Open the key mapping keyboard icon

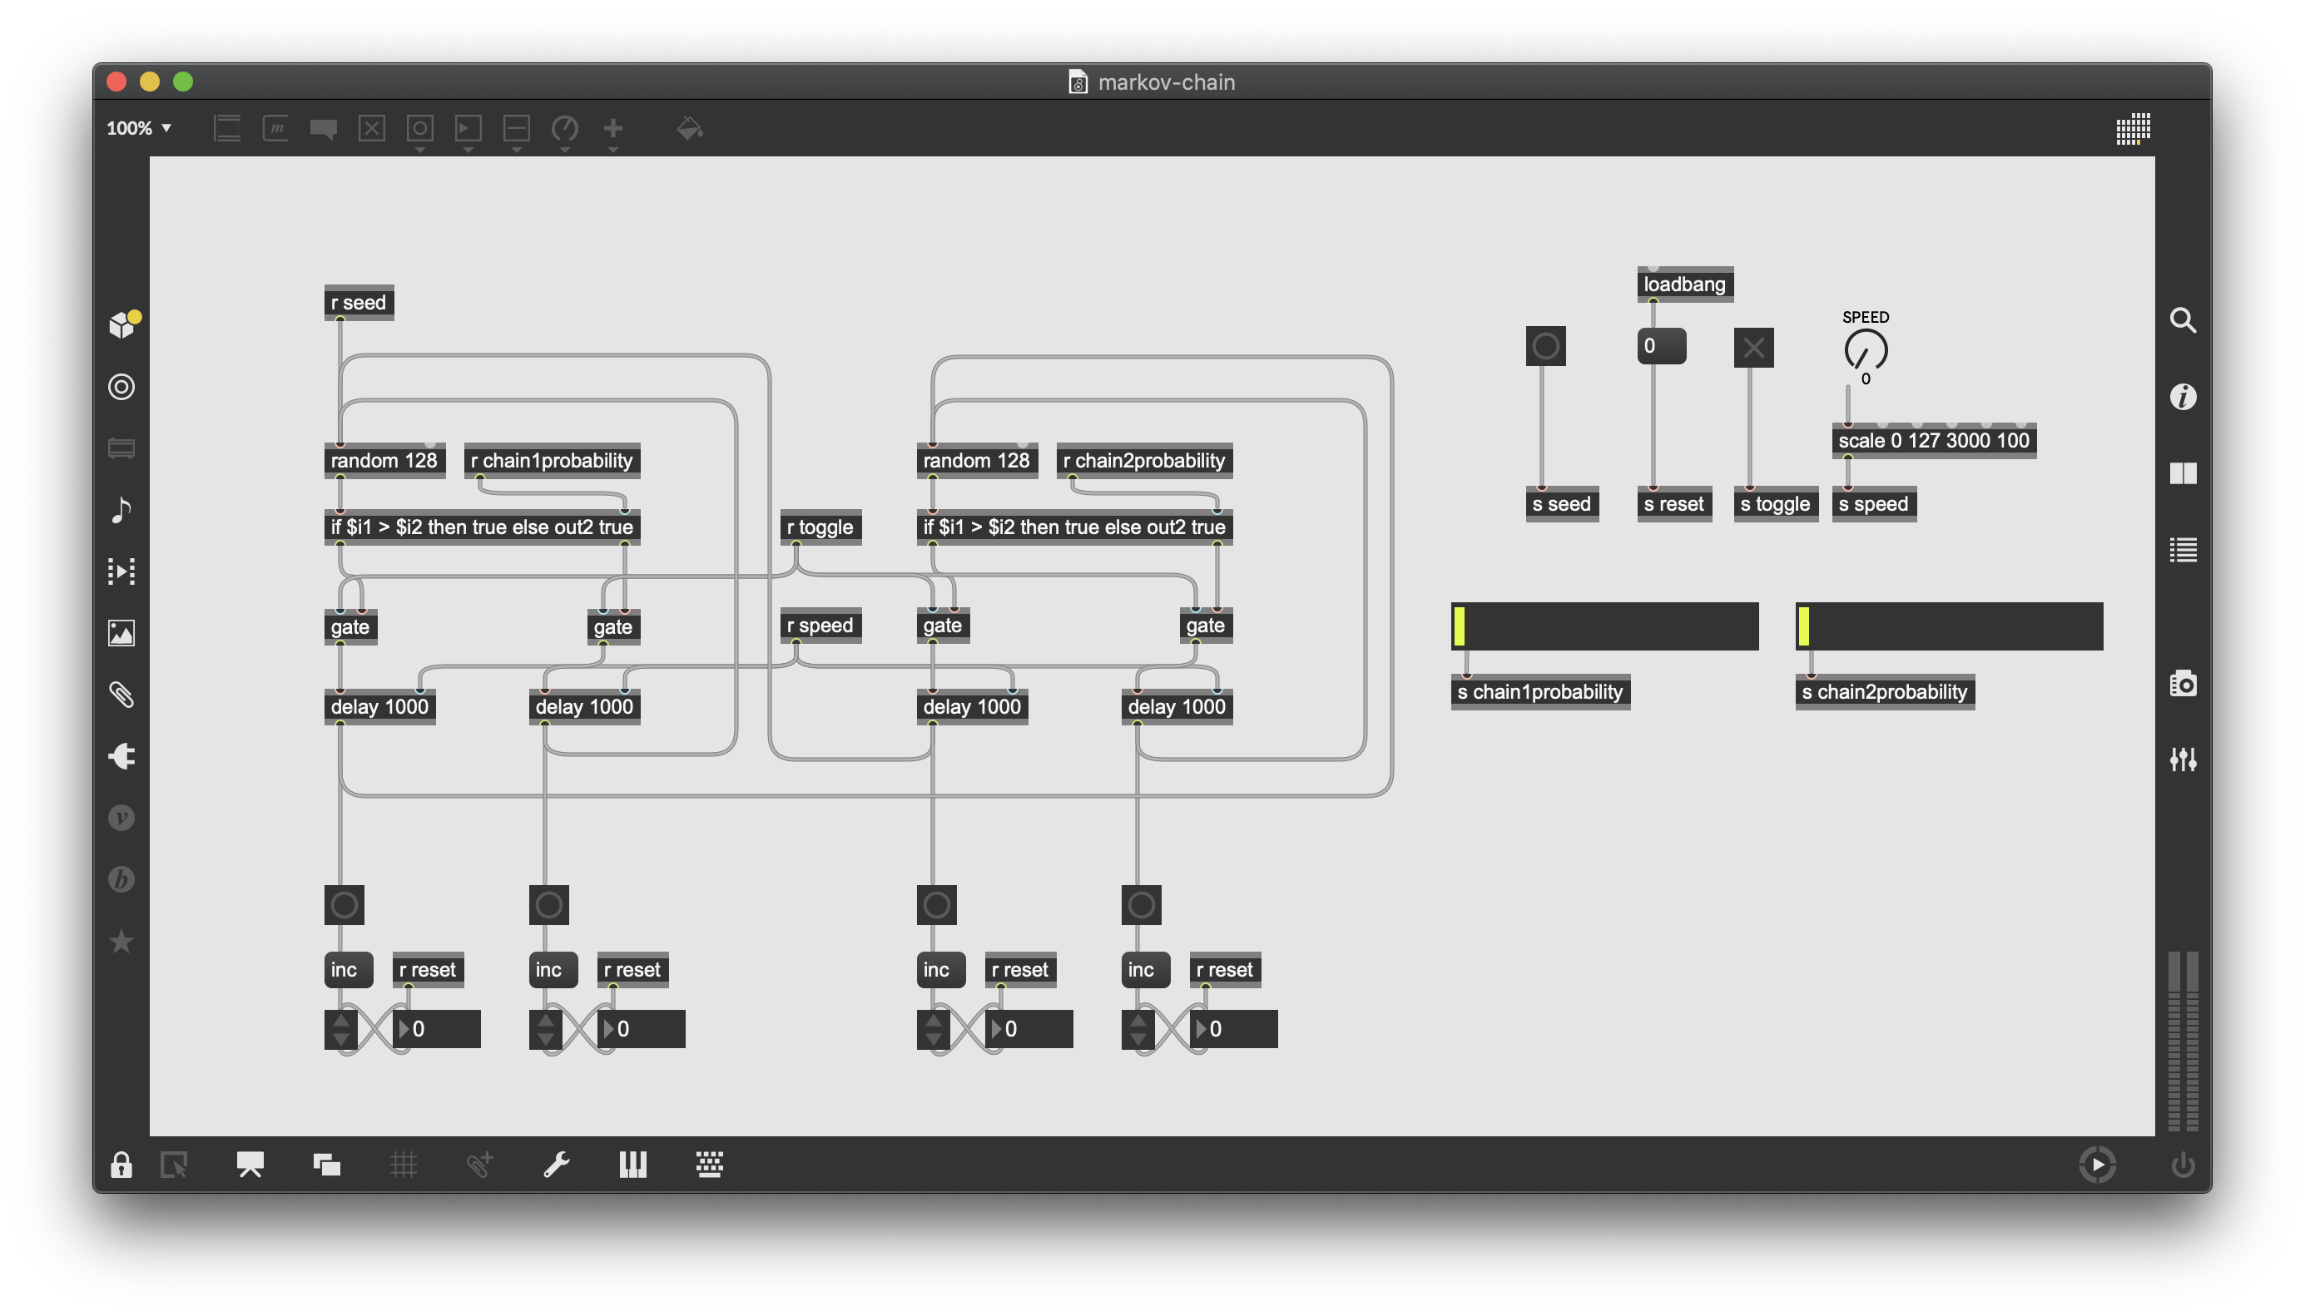click(710, 1164)
